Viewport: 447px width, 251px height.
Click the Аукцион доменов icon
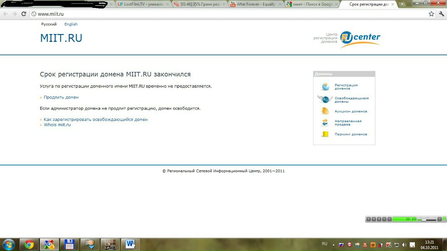(x=325, y=111)
